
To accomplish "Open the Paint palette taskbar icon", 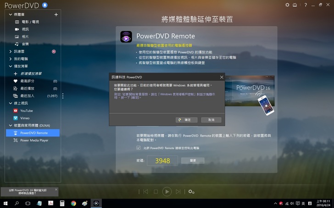I will point(85,203).
